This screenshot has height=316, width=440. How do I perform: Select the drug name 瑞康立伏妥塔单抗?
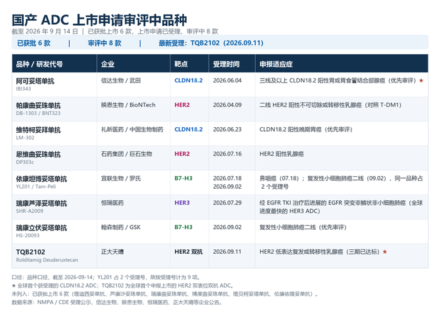pos(41,228)
